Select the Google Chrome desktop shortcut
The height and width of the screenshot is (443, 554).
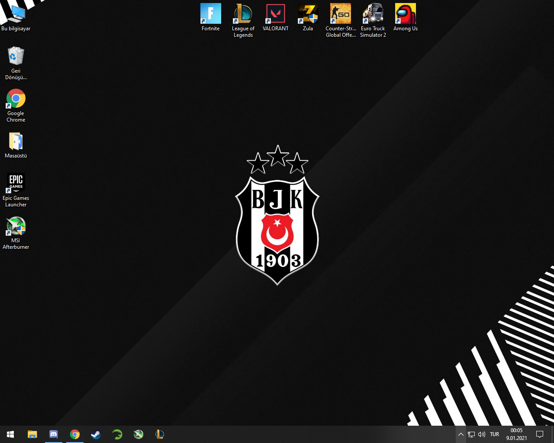(x=16, y=106)
